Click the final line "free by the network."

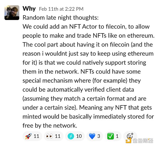pos(50,125)
